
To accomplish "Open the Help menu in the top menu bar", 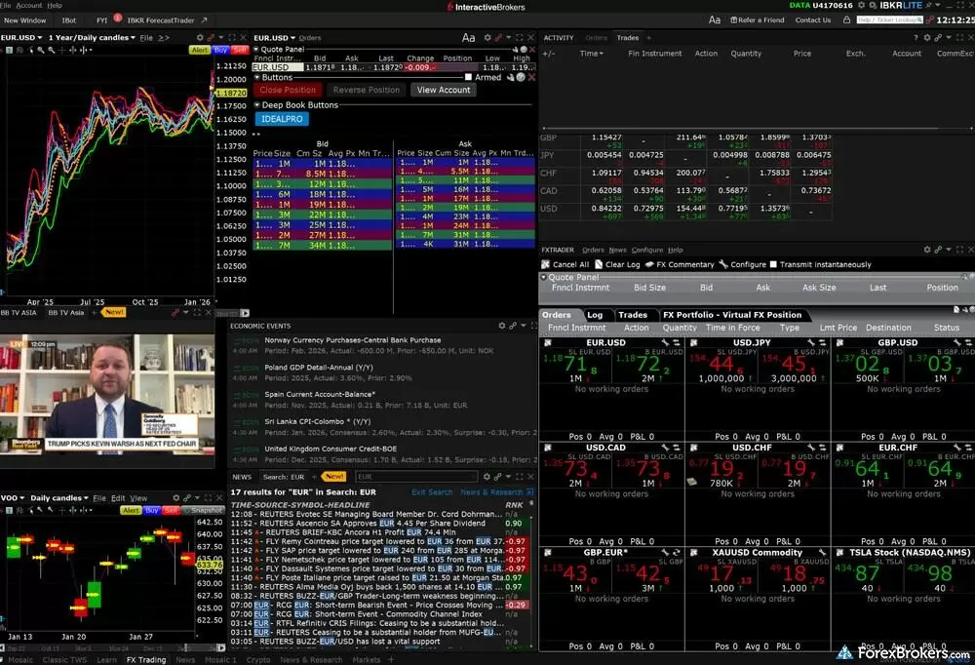I will [55, 5].
